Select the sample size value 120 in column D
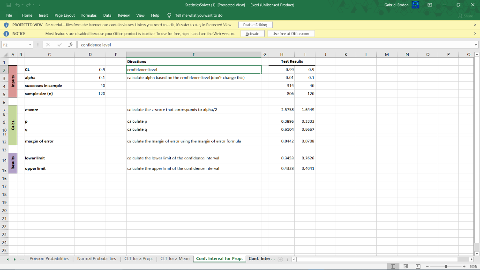The image size is (480, 270). [x=90, y=94]
